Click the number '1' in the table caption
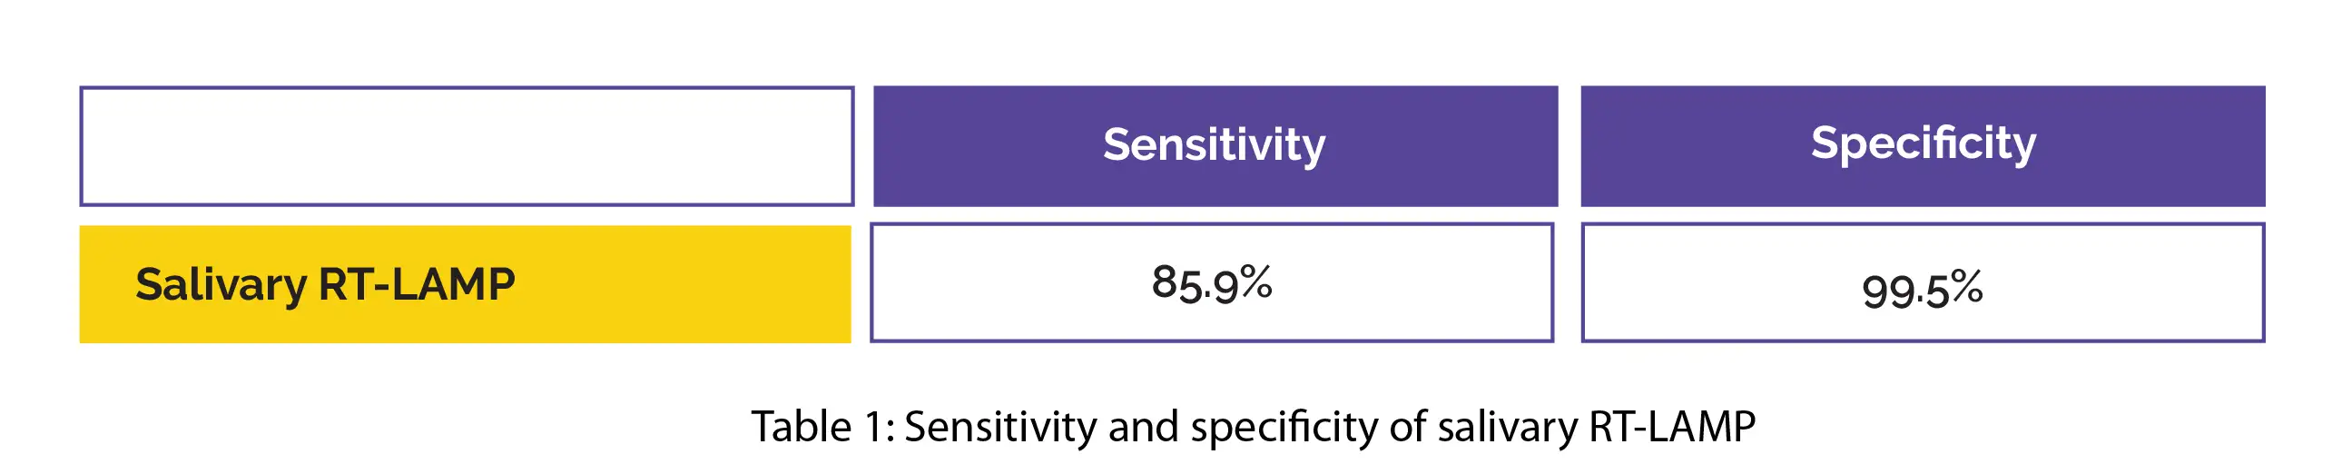This screenshot has height=474, width=2342. 872,427
